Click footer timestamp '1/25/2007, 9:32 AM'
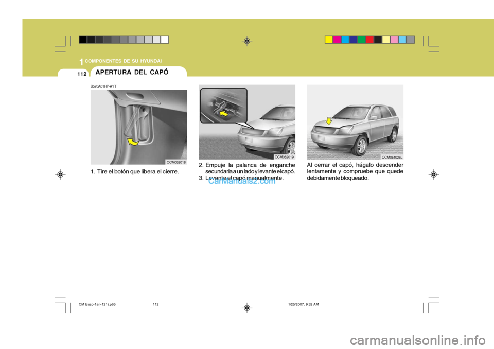This screenshot has width=494, height=349. (304, 305)
